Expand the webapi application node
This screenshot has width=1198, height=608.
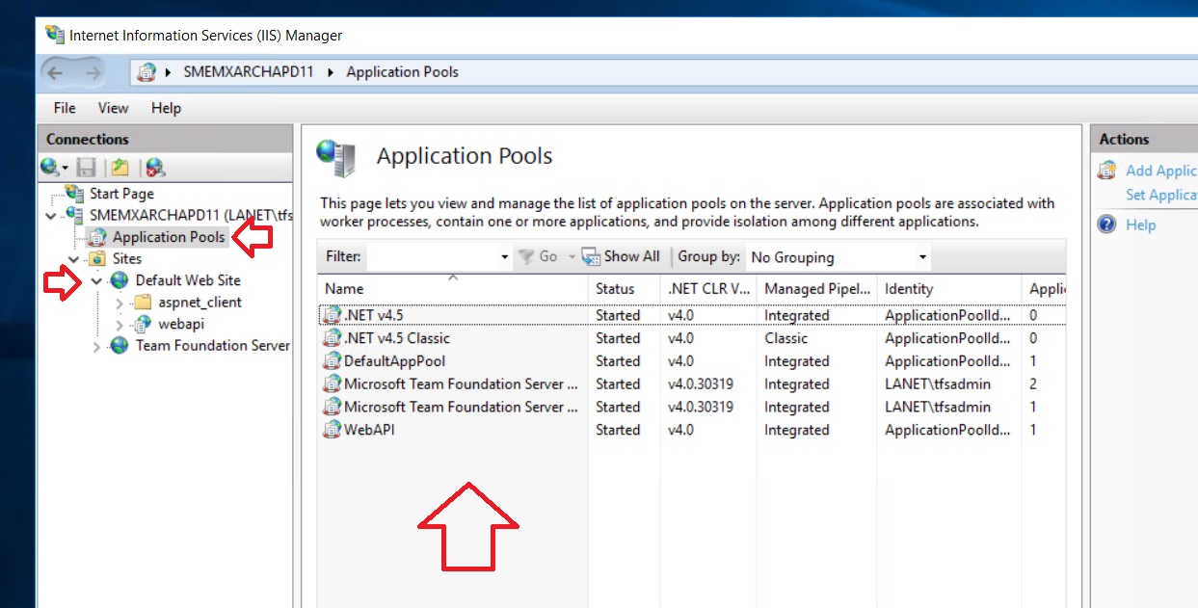pos(119,325)
